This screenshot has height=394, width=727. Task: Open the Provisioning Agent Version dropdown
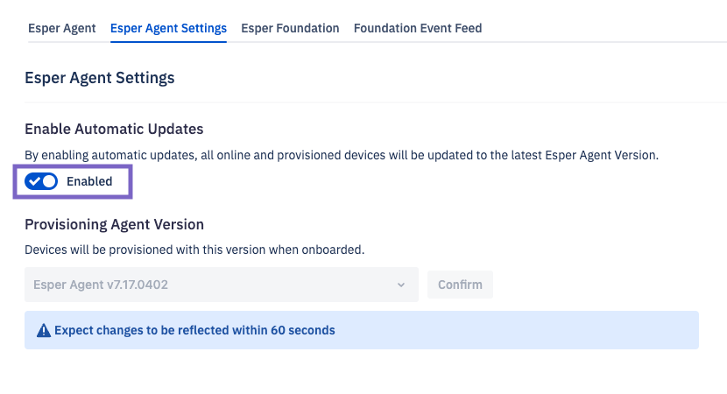click(221, 285)
